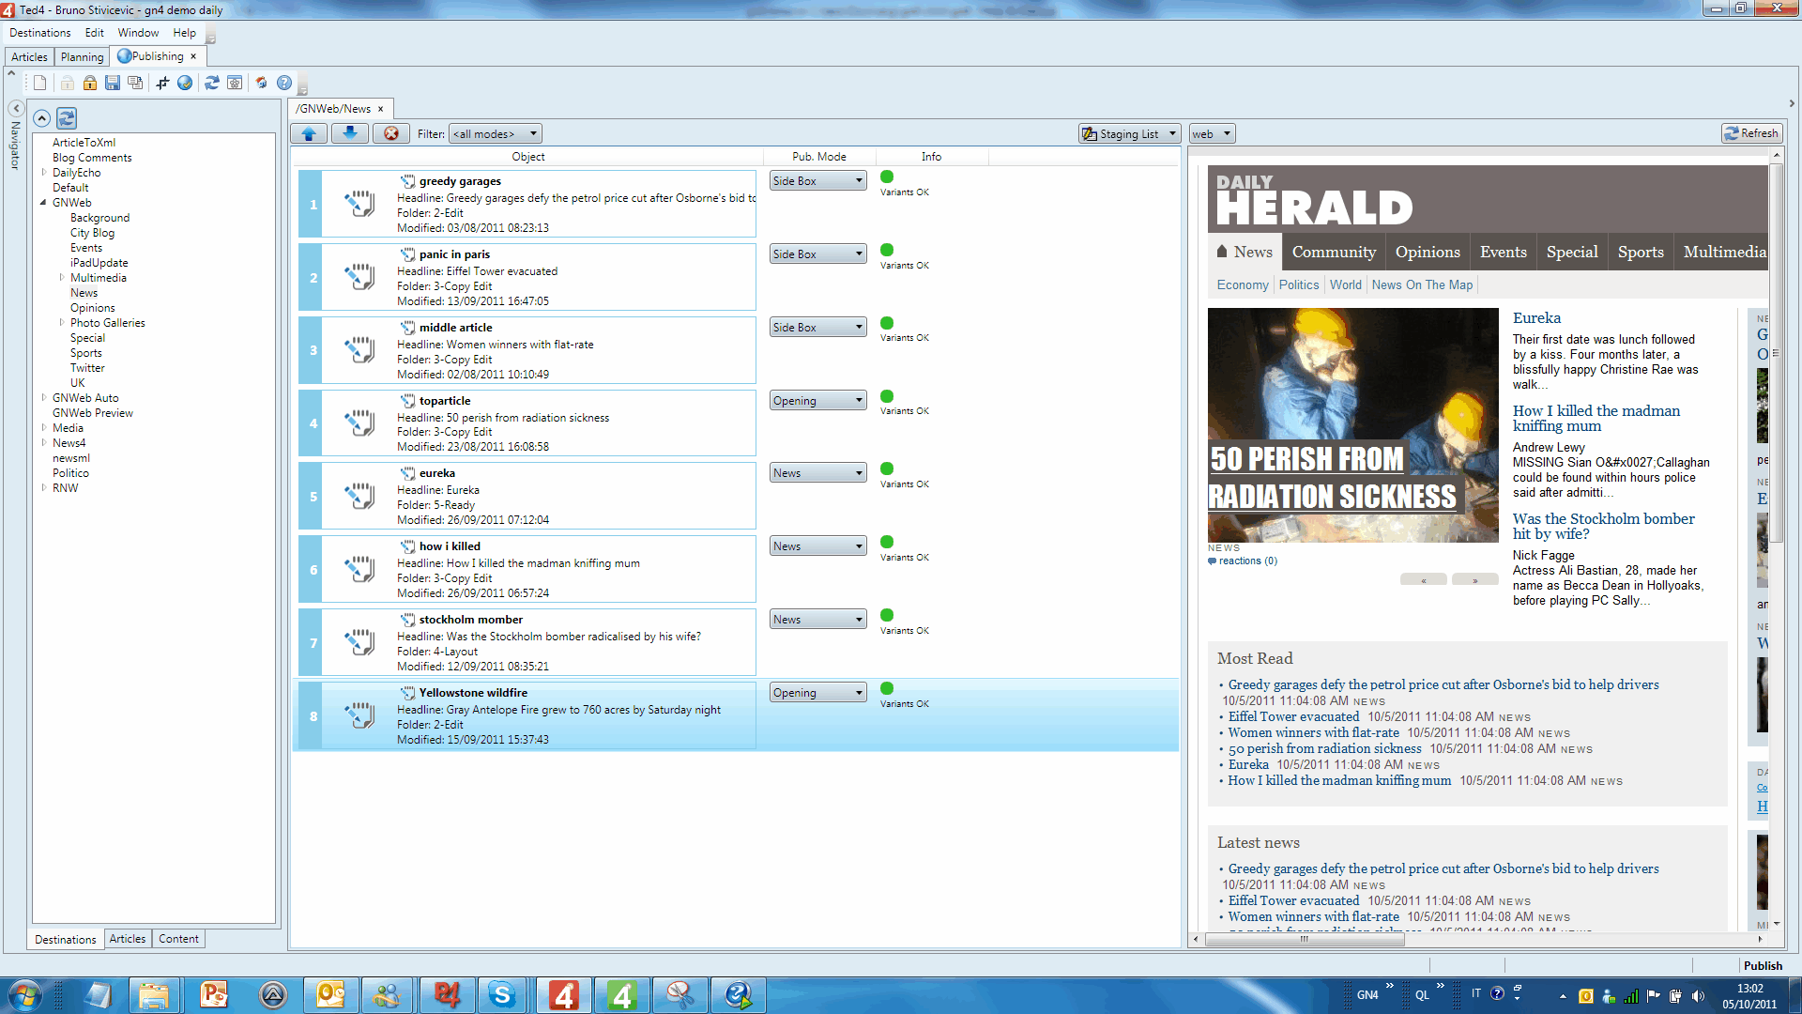Click the red X remove button

[391, 133]
